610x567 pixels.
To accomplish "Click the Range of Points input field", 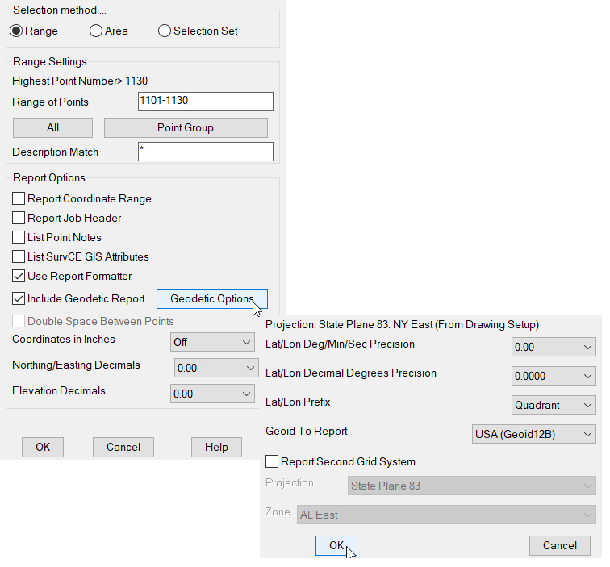I will (206, 102).
